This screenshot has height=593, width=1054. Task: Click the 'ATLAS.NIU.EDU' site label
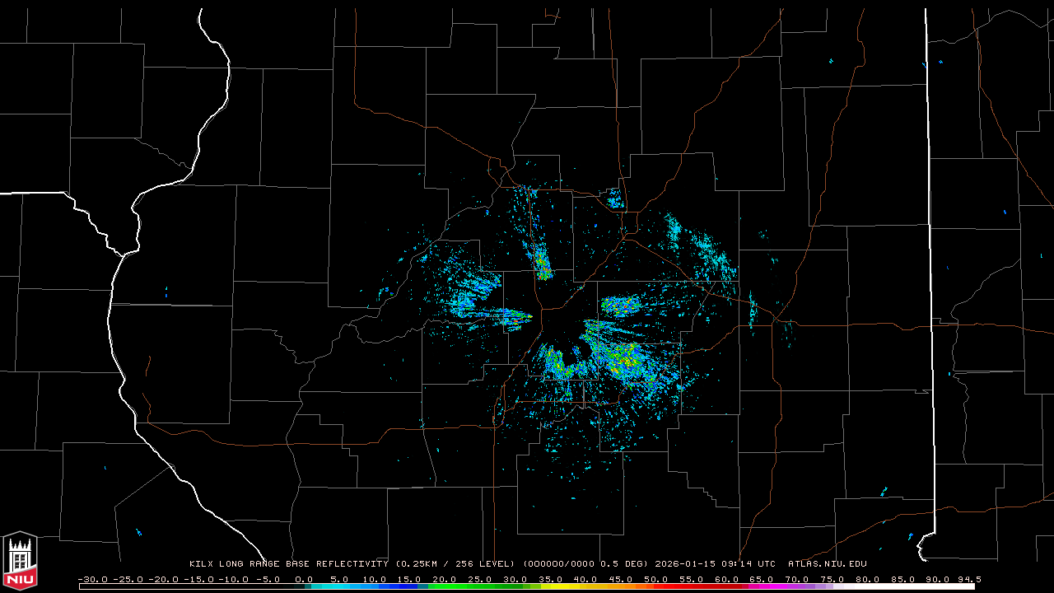click(827, 564)
